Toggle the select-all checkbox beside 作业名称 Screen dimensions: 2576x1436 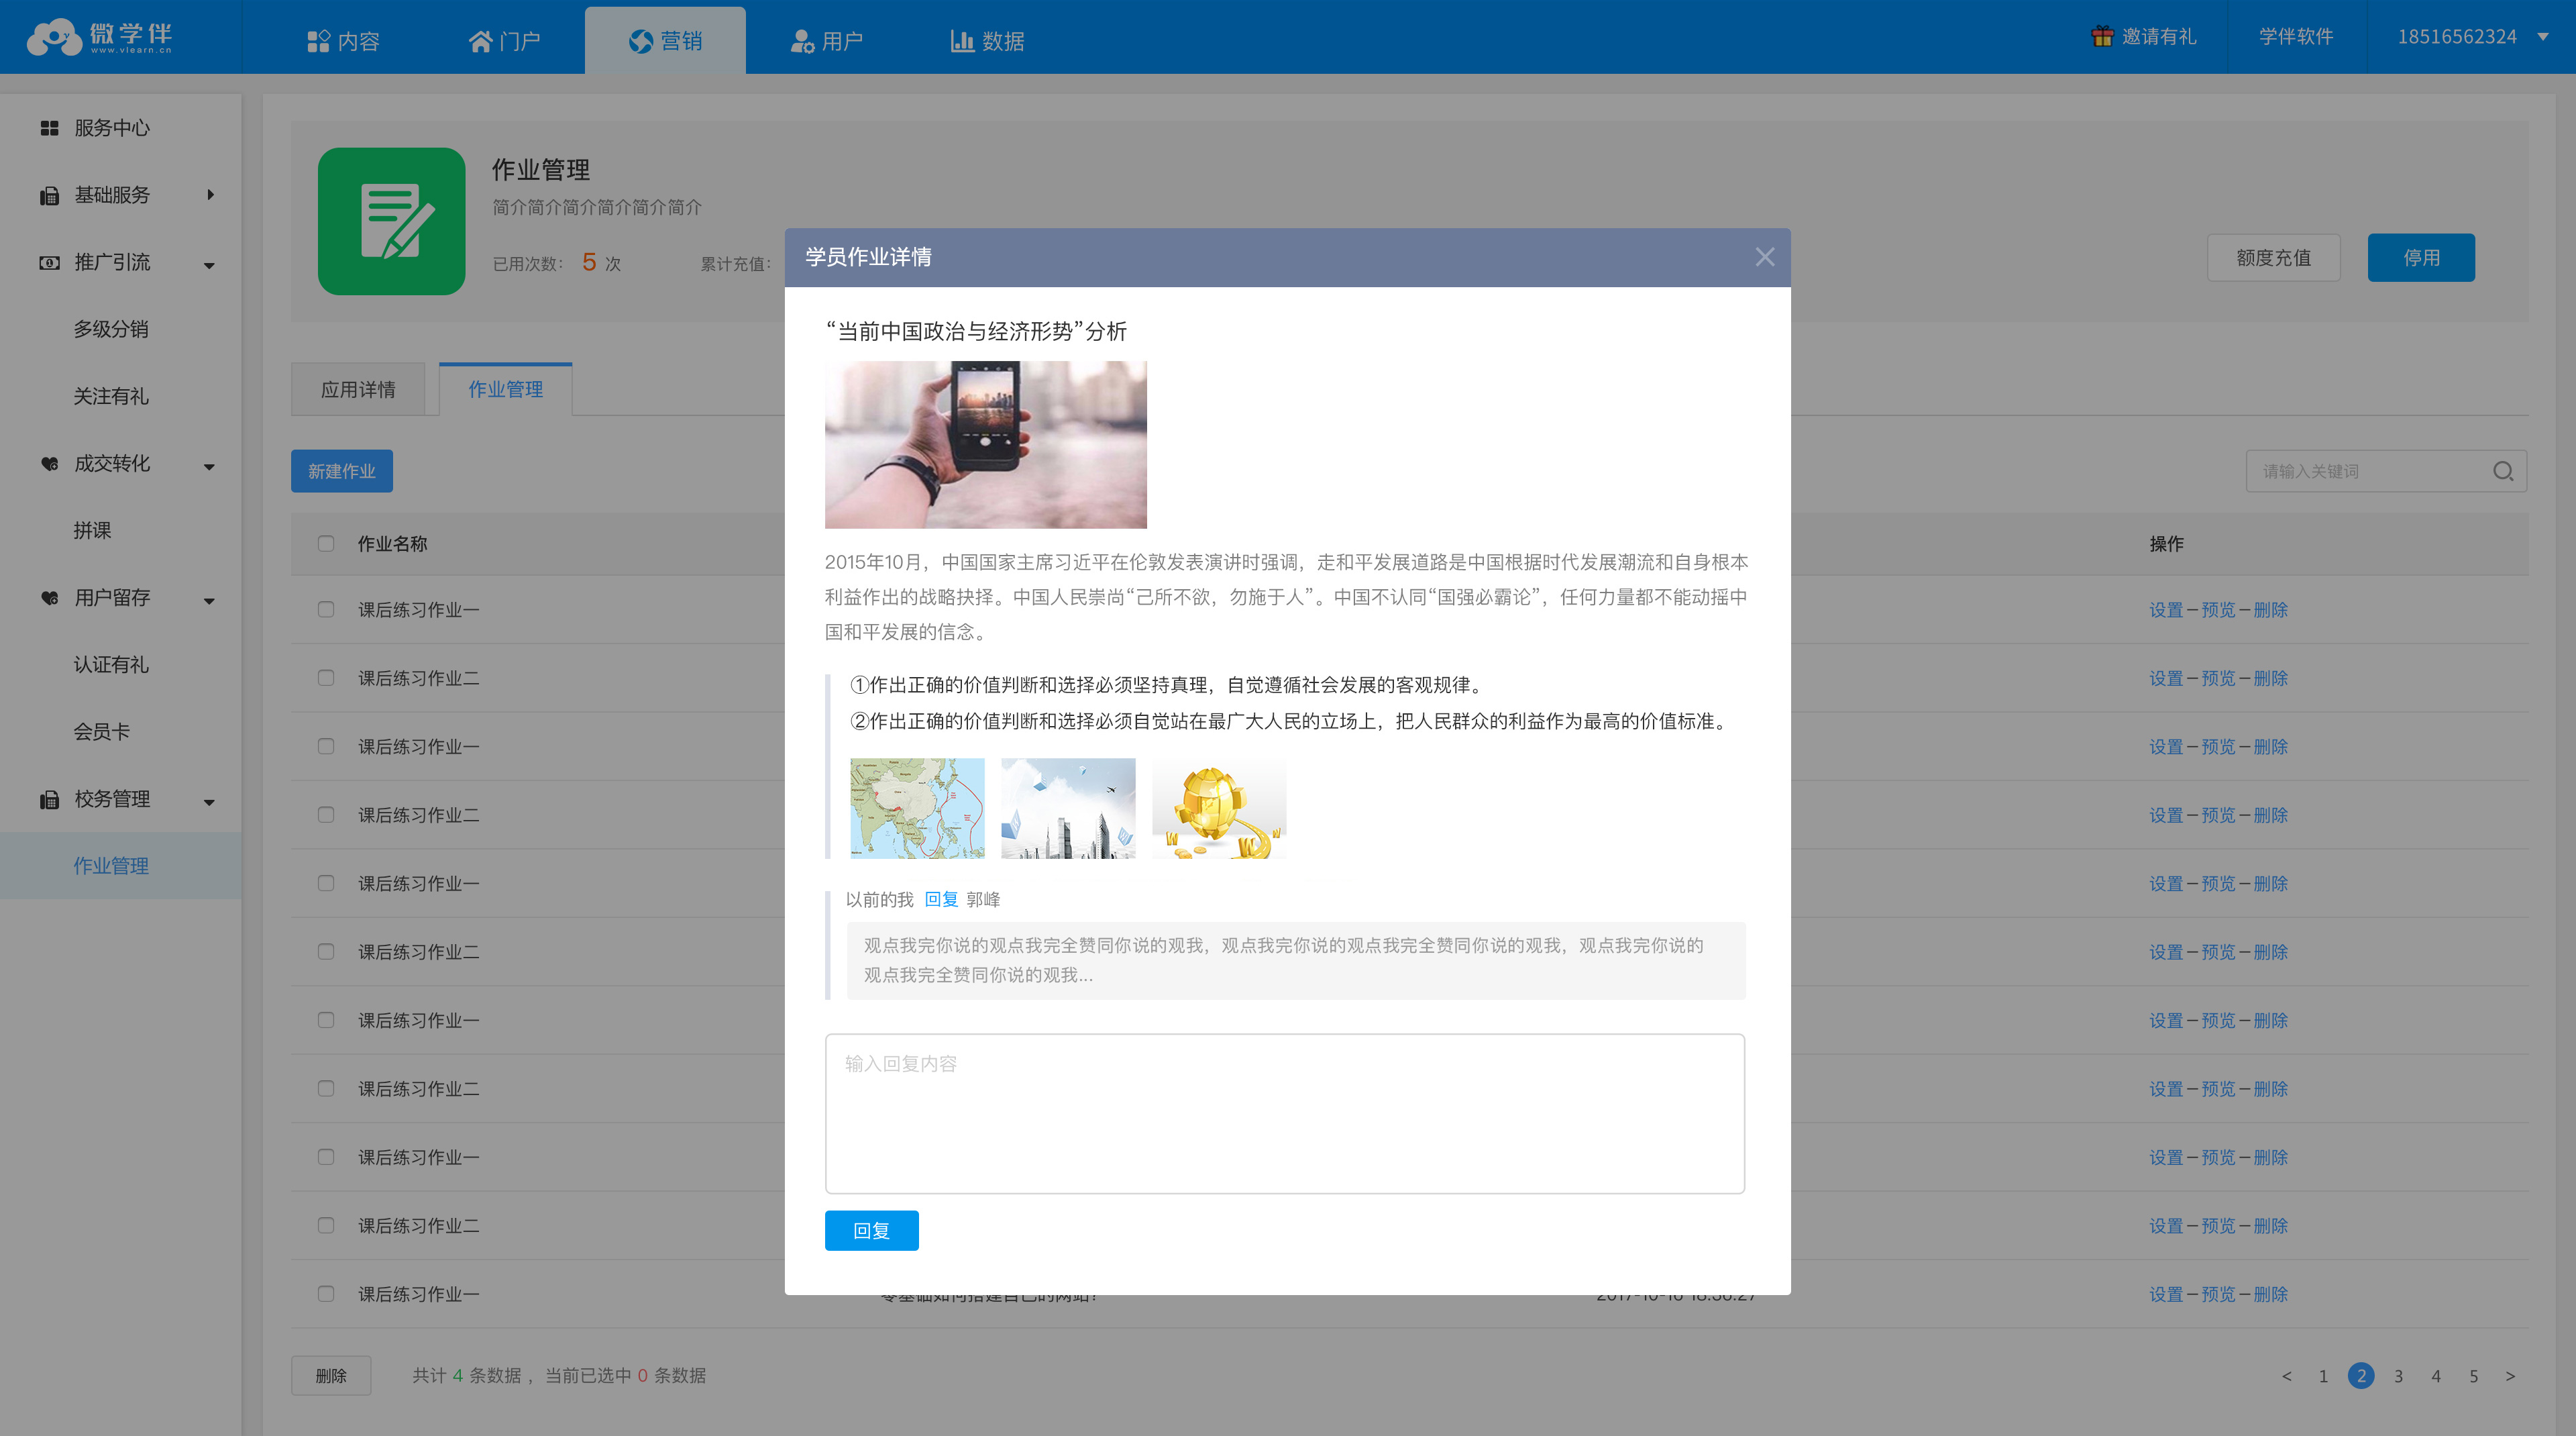coord(326,543)
